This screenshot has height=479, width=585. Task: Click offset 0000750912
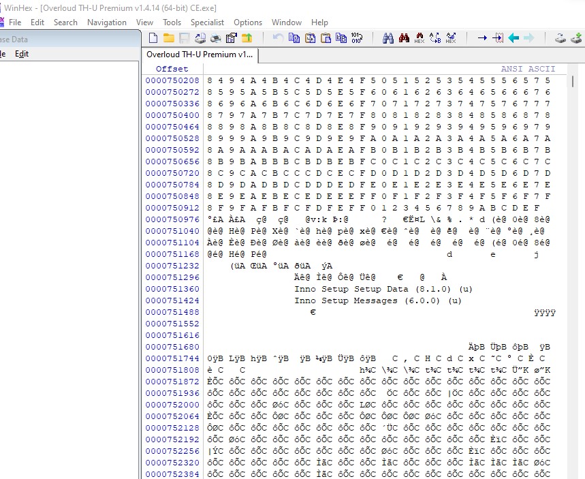tap(172, 208)
